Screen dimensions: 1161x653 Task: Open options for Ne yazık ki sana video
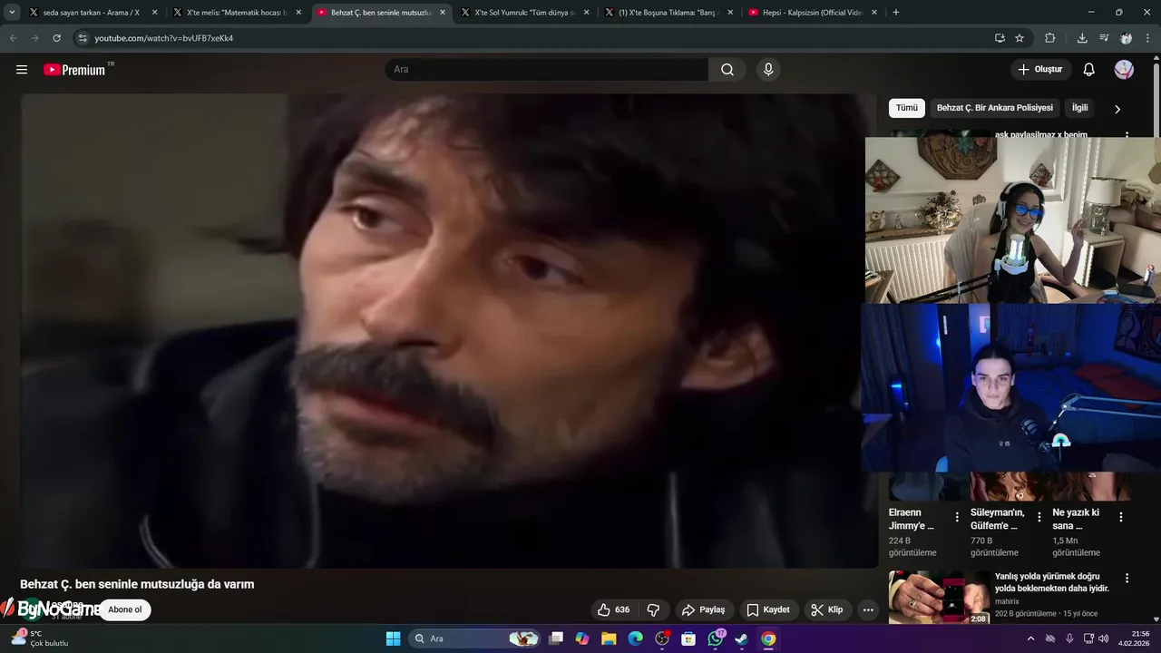(x=1121, y=517)
